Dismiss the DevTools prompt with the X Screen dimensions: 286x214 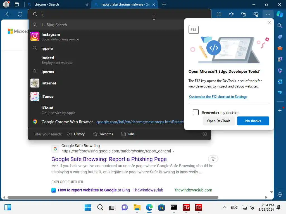(269, 23)
